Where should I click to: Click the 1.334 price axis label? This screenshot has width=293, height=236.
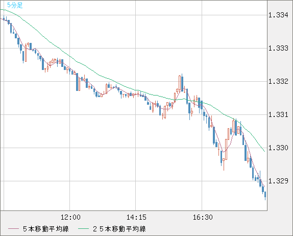(278, 15)
